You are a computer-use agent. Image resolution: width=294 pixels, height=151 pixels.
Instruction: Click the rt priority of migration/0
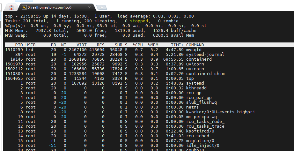pyautogui.click(x=54, y=141)
